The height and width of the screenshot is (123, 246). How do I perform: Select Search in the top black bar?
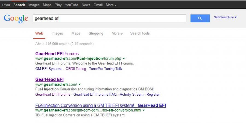19,5
